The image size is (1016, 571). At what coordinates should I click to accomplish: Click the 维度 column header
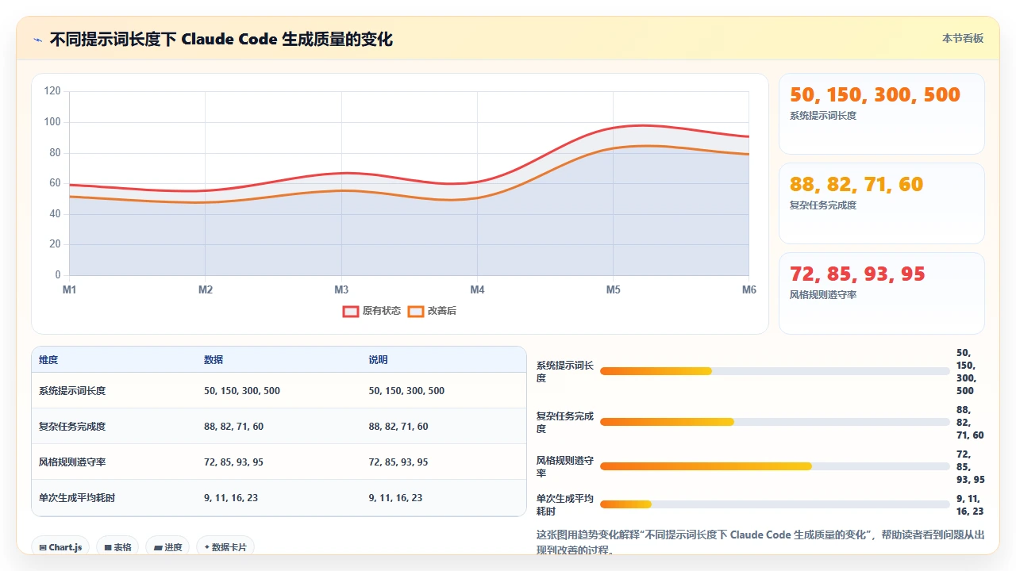pos(48,360)
